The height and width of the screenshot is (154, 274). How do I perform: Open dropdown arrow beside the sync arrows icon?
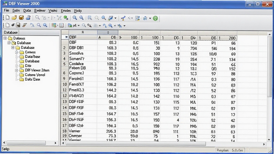tap(150, 18)
